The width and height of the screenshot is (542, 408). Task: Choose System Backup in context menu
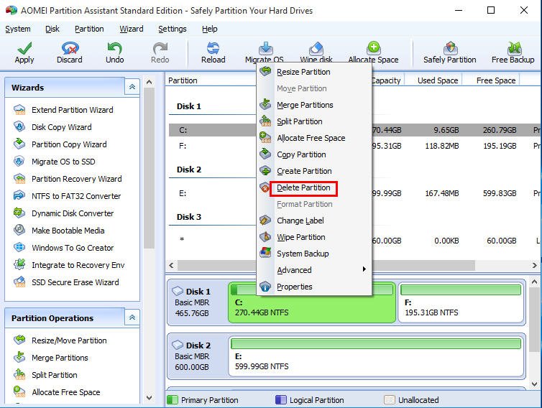[314, 254]
